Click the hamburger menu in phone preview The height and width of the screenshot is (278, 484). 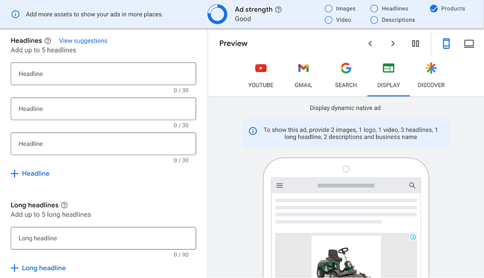[x=280, y=185]
